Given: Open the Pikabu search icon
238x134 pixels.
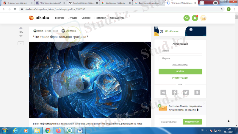Looking at the screenshot, I should 187,18.
